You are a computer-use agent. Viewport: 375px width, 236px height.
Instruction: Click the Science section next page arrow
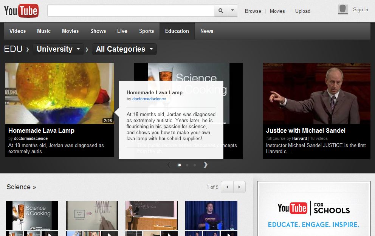pos(239,187)
